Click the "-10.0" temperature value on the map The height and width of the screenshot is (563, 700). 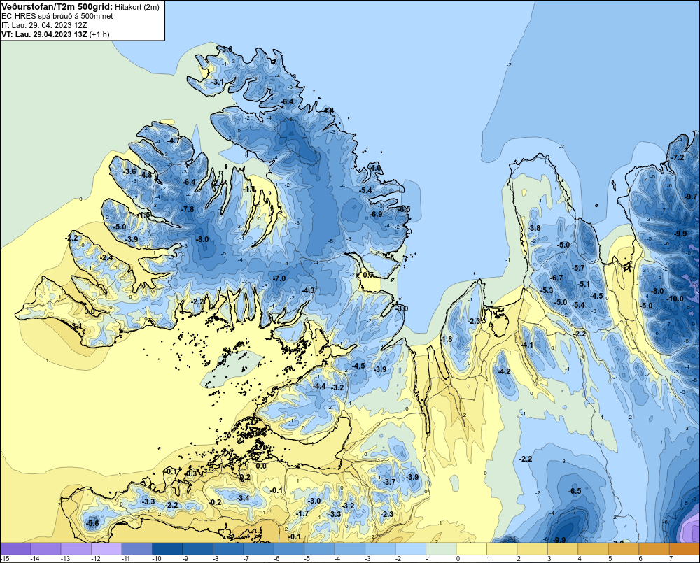coord(675,299)
